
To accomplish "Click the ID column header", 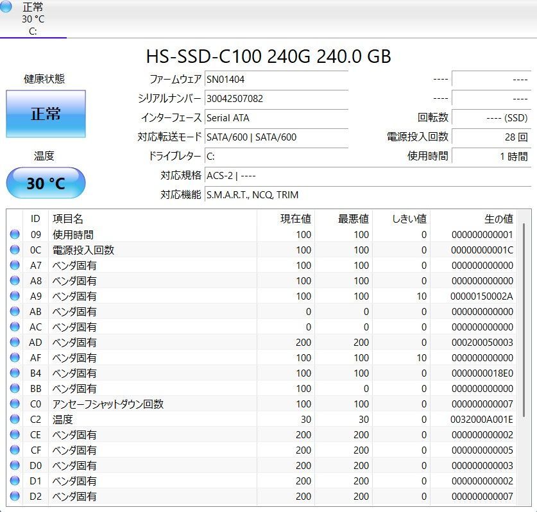I will click(35, 219).
